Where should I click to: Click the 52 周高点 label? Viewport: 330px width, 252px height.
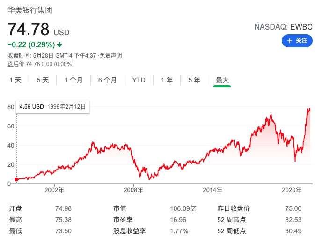(232, 220)
